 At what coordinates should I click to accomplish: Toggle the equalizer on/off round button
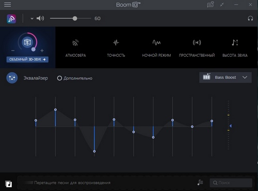click(12, 78)
